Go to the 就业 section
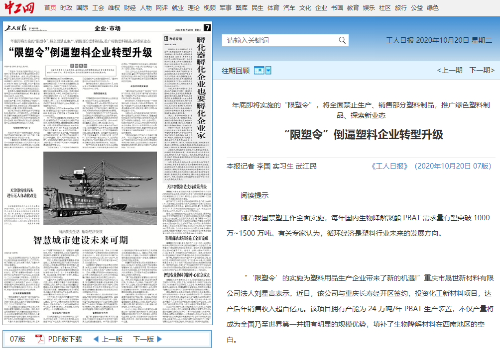Viewport: 500px width, 351px height. 178,7
